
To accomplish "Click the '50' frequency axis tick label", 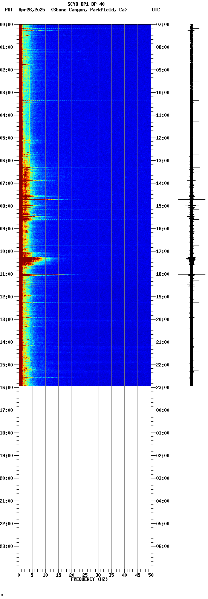I will click(x=151, y=575).
